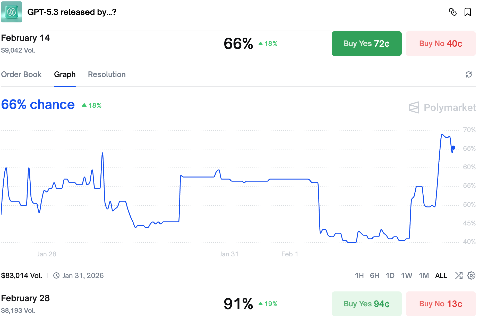Select the 1H time range
Screen dimensions: 479x319
[359, 275]
